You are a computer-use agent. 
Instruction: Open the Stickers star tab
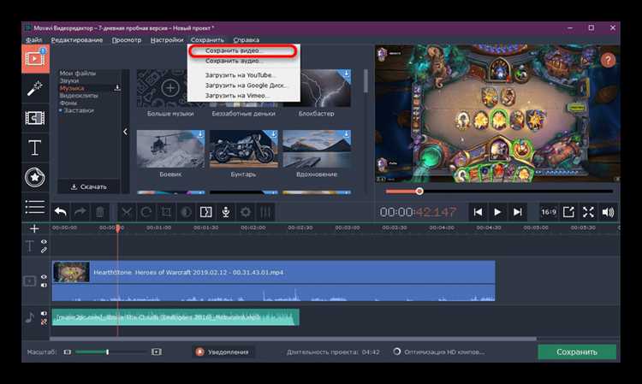(x=35, y=177)
